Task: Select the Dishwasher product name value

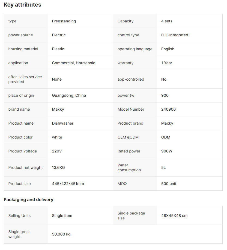Action: click(x=63, y=123)
